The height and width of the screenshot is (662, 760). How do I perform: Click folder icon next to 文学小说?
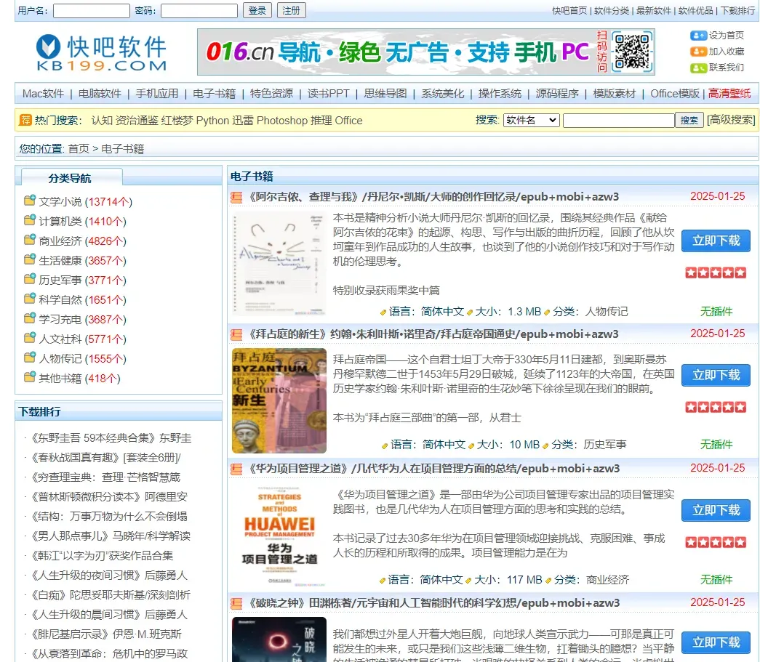coord(30,200)
